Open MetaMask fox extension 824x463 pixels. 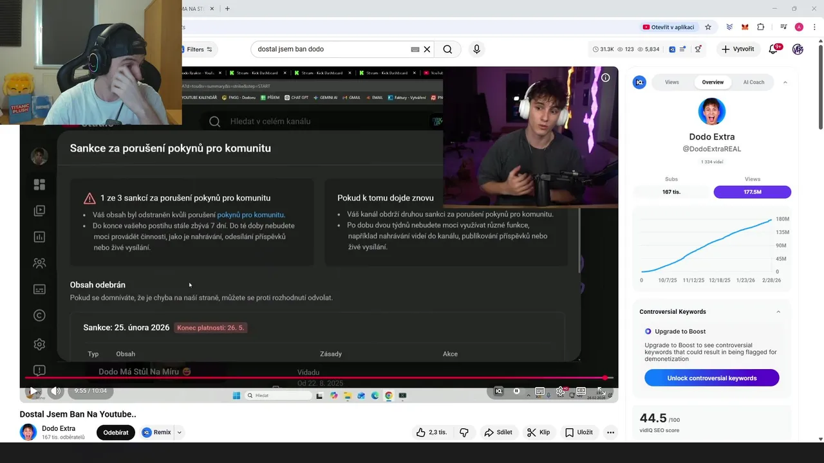[745, 27]
